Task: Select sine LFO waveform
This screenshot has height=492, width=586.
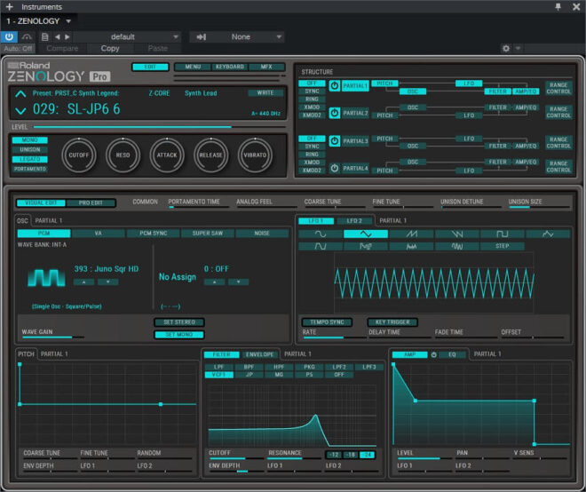Action: 321,234
